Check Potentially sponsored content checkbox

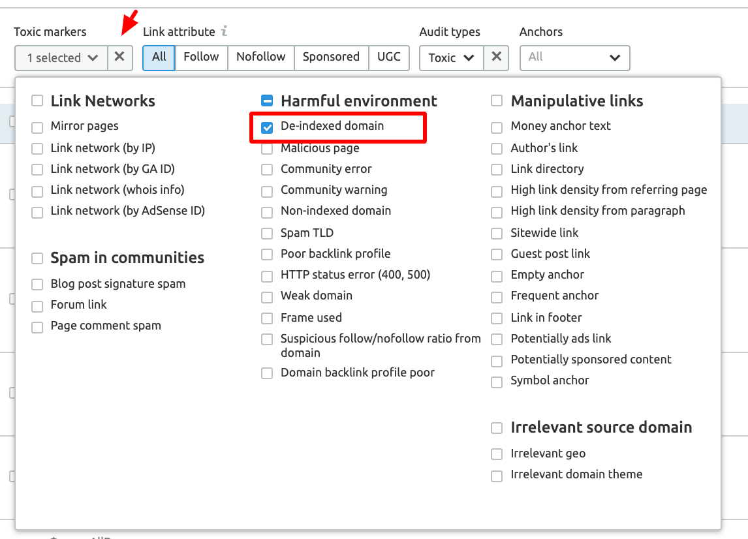(x=497, y=361)
